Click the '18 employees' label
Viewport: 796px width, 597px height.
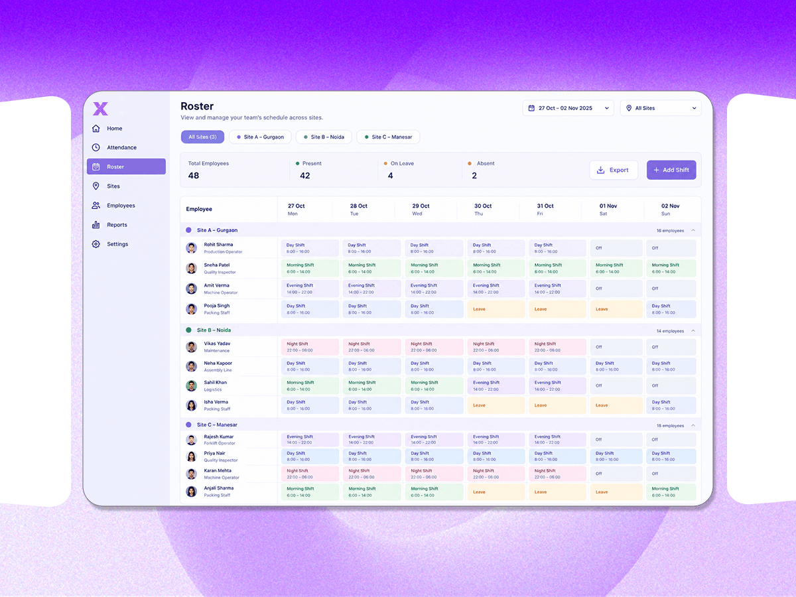pos(670,426)
